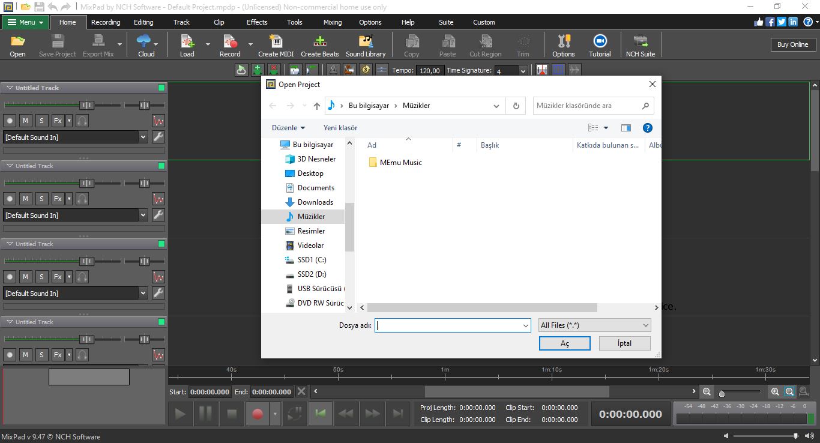
Task: Click the Yeni klasör button
Action: pyautogui.click(x=340, y=128)
